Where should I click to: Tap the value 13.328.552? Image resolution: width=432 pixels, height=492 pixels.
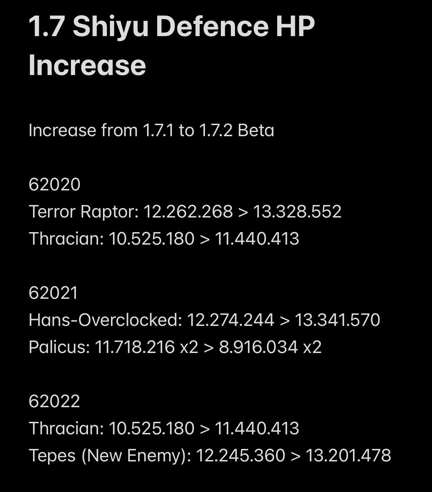[x=297, y=211]
